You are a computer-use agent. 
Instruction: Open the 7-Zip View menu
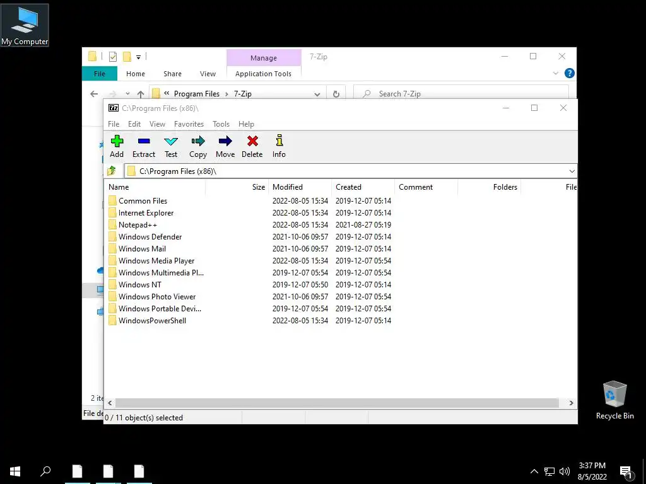click(157, 124)
